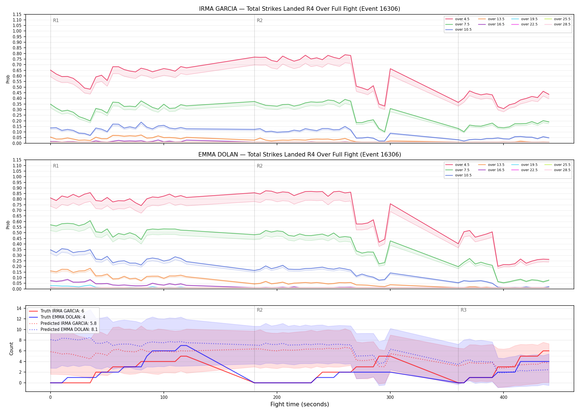580x414 pixels.
Task: Click Count axis tick label 10
Action: [19, 330]
